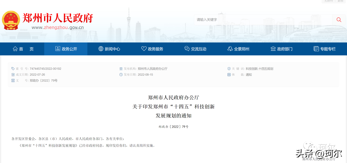Click index number 747445745/2022-00192

pyautogui.click(x=45, y=69)
